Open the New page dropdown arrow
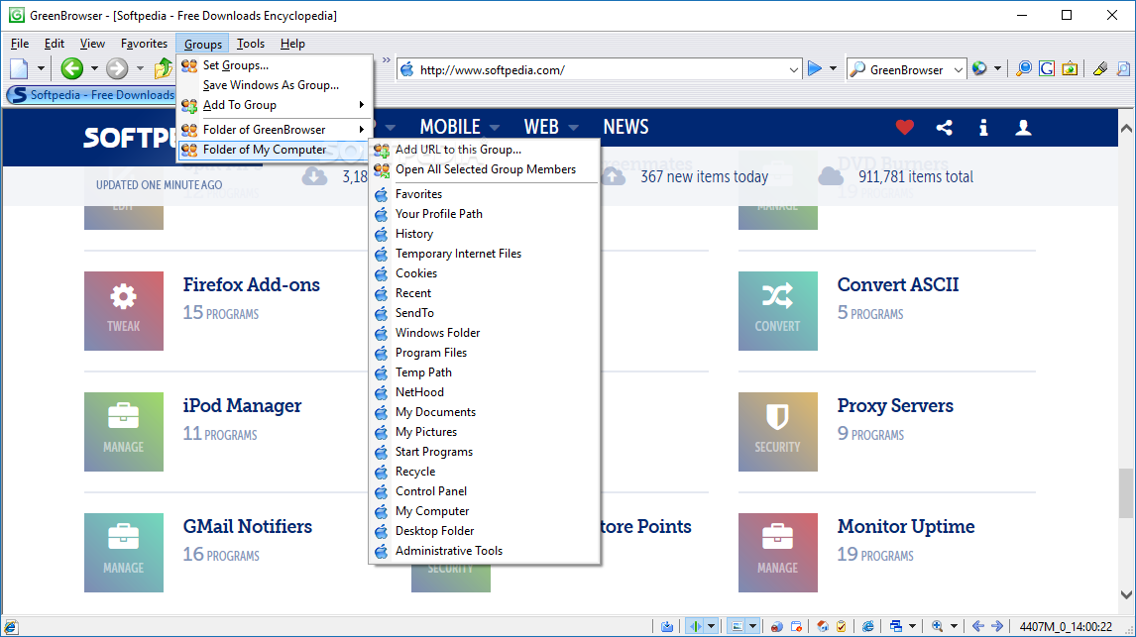 42,69
